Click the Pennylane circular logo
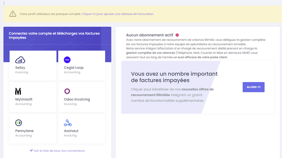 (x=18, y=123)
